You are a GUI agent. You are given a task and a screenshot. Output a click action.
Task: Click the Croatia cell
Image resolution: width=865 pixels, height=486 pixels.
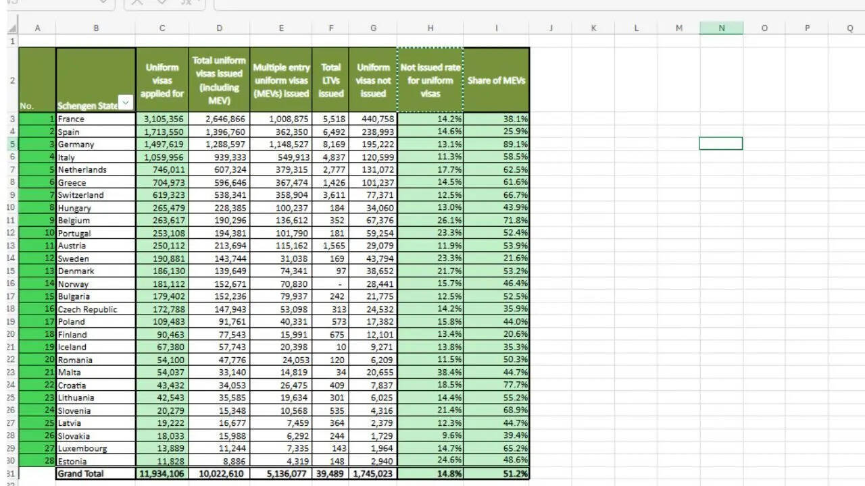[95, 385]
